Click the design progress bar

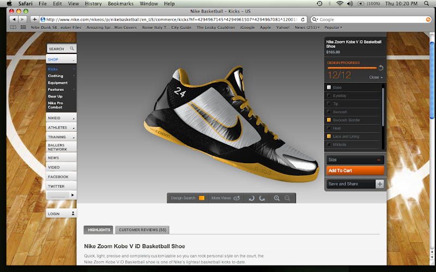click(352, 67)
